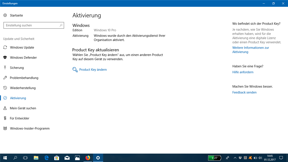Launch Firefox from taskbar

pyautogui.click(x=88, y=158)
